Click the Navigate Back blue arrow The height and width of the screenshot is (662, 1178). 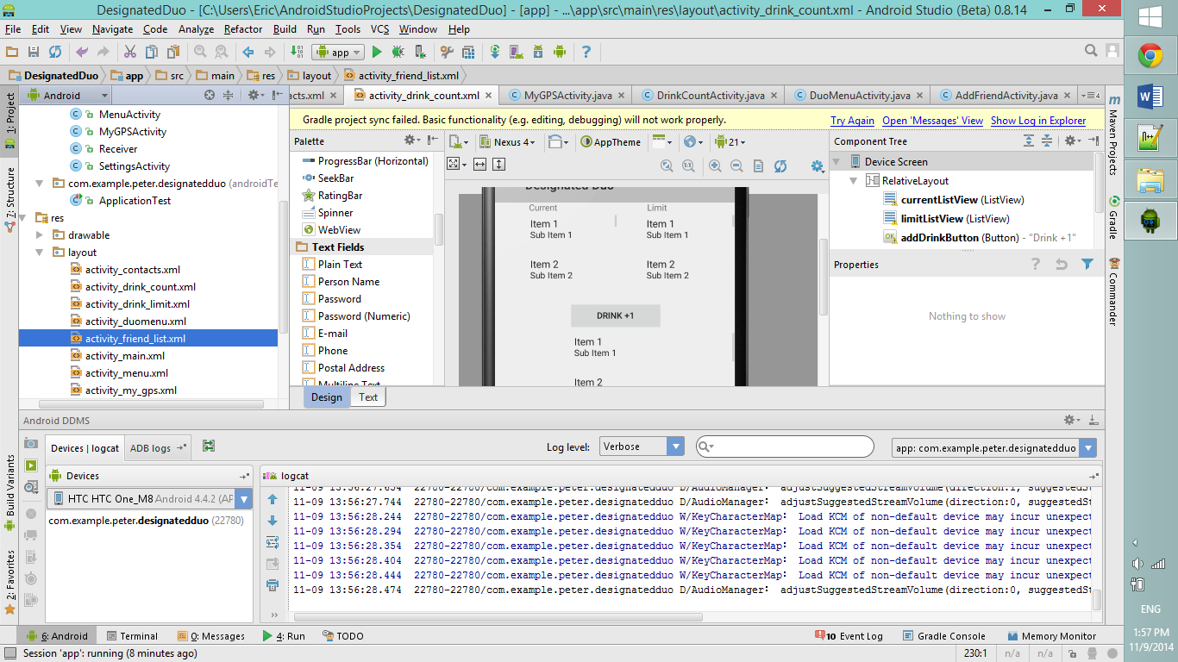[x=248, y=52]
